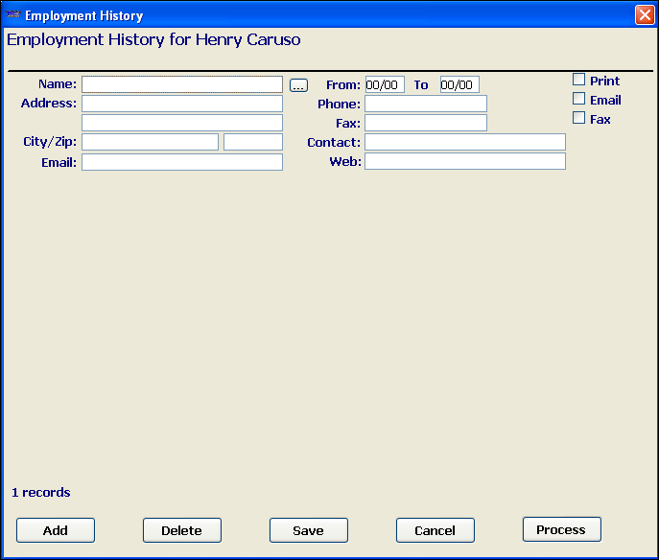The height and width of the screenshot is (560, 659).
Task: Click into the Email address text field
Action: tap(182, 162)
